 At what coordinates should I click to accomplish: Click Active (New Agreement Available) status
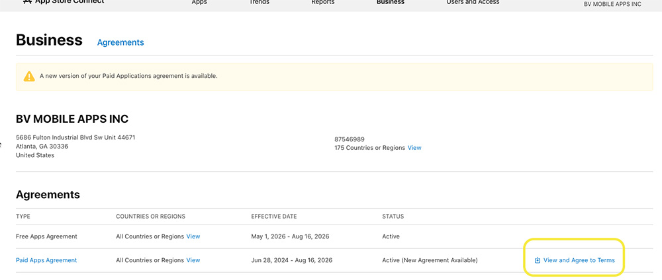(x=430, y=260)
